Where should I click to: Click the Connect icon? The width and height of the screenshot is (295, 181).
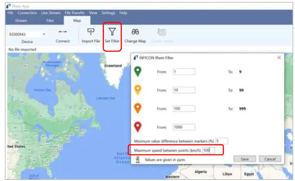63,32
